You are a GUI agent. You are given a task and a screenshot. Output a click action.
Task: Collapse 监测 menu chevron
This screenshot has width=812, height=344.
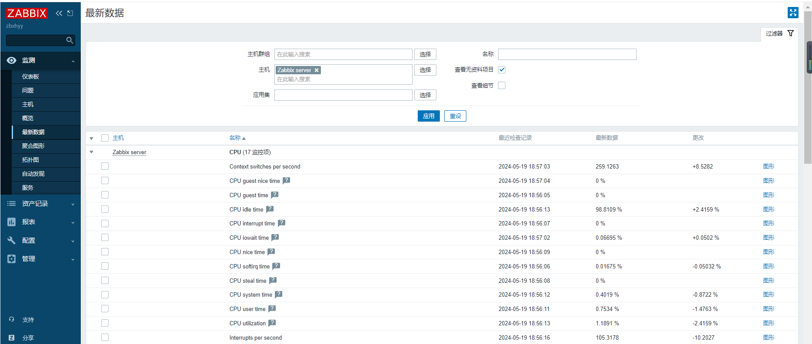tap(73, 61)
